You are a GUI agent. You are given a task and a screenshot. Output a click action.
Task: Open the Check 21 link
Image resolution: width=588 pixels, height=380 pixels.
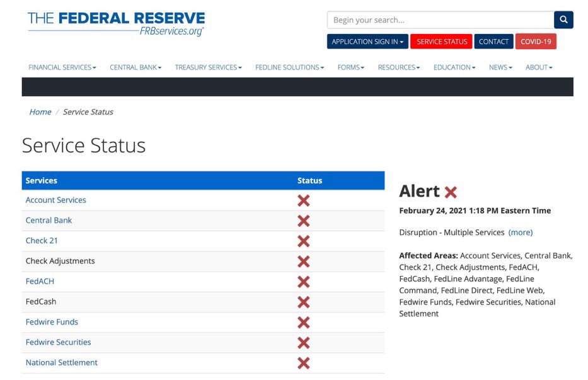[42, 241]
